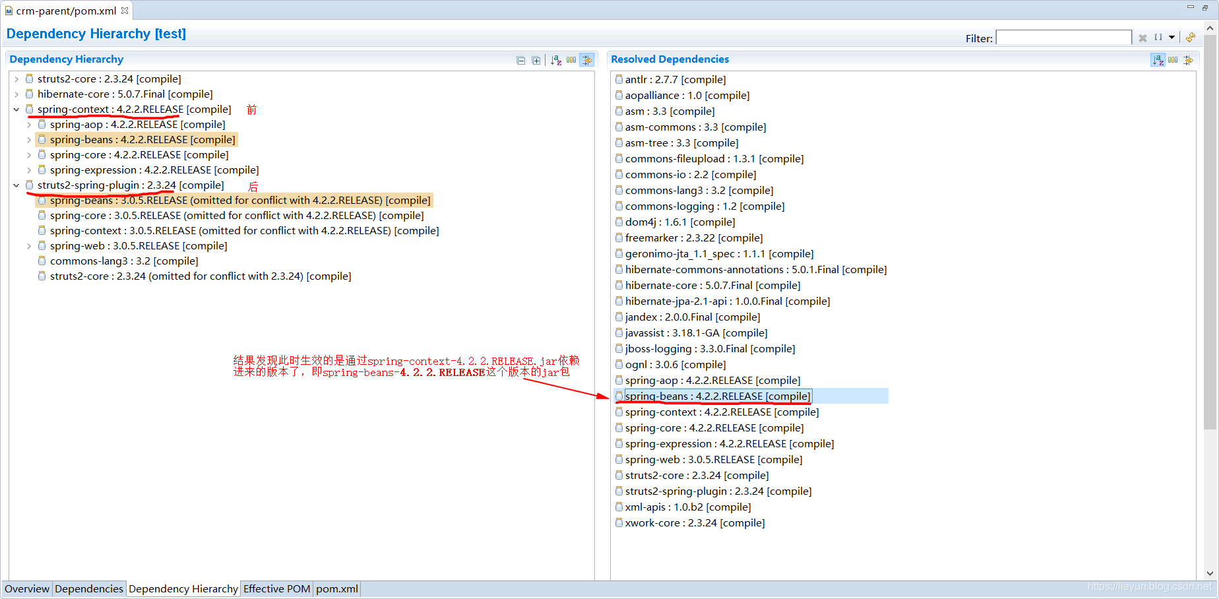
Task: Select the Dependency Hierarchy bottom tab
Action: (183, 588)
